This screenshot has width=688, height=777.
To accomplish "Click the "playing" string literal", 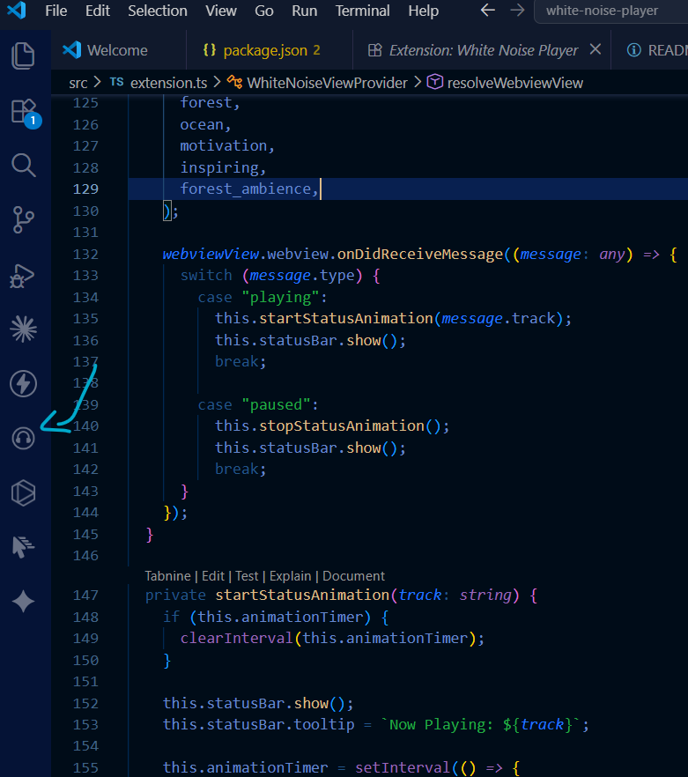I will click(x=281, y=298).
